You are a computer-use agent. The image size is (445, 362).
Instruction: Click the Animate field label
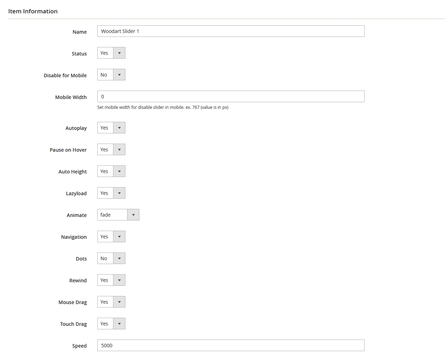click(77, 215)
